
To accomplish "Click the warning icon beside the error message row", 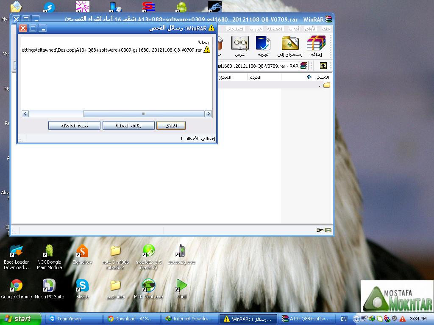I will (x=207, y=50).
